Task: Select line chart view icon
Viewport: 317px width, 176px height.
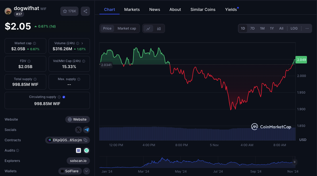Action: click(x=148, y=28)
